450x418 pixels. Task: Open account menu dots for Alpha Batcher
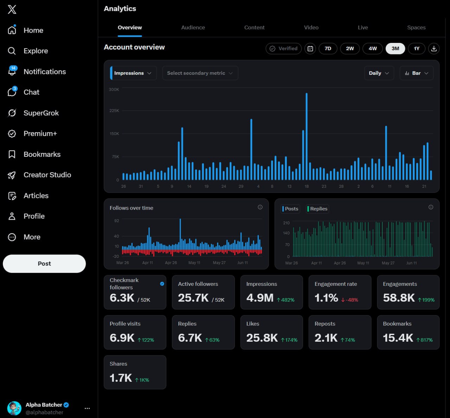click(87, 408)
